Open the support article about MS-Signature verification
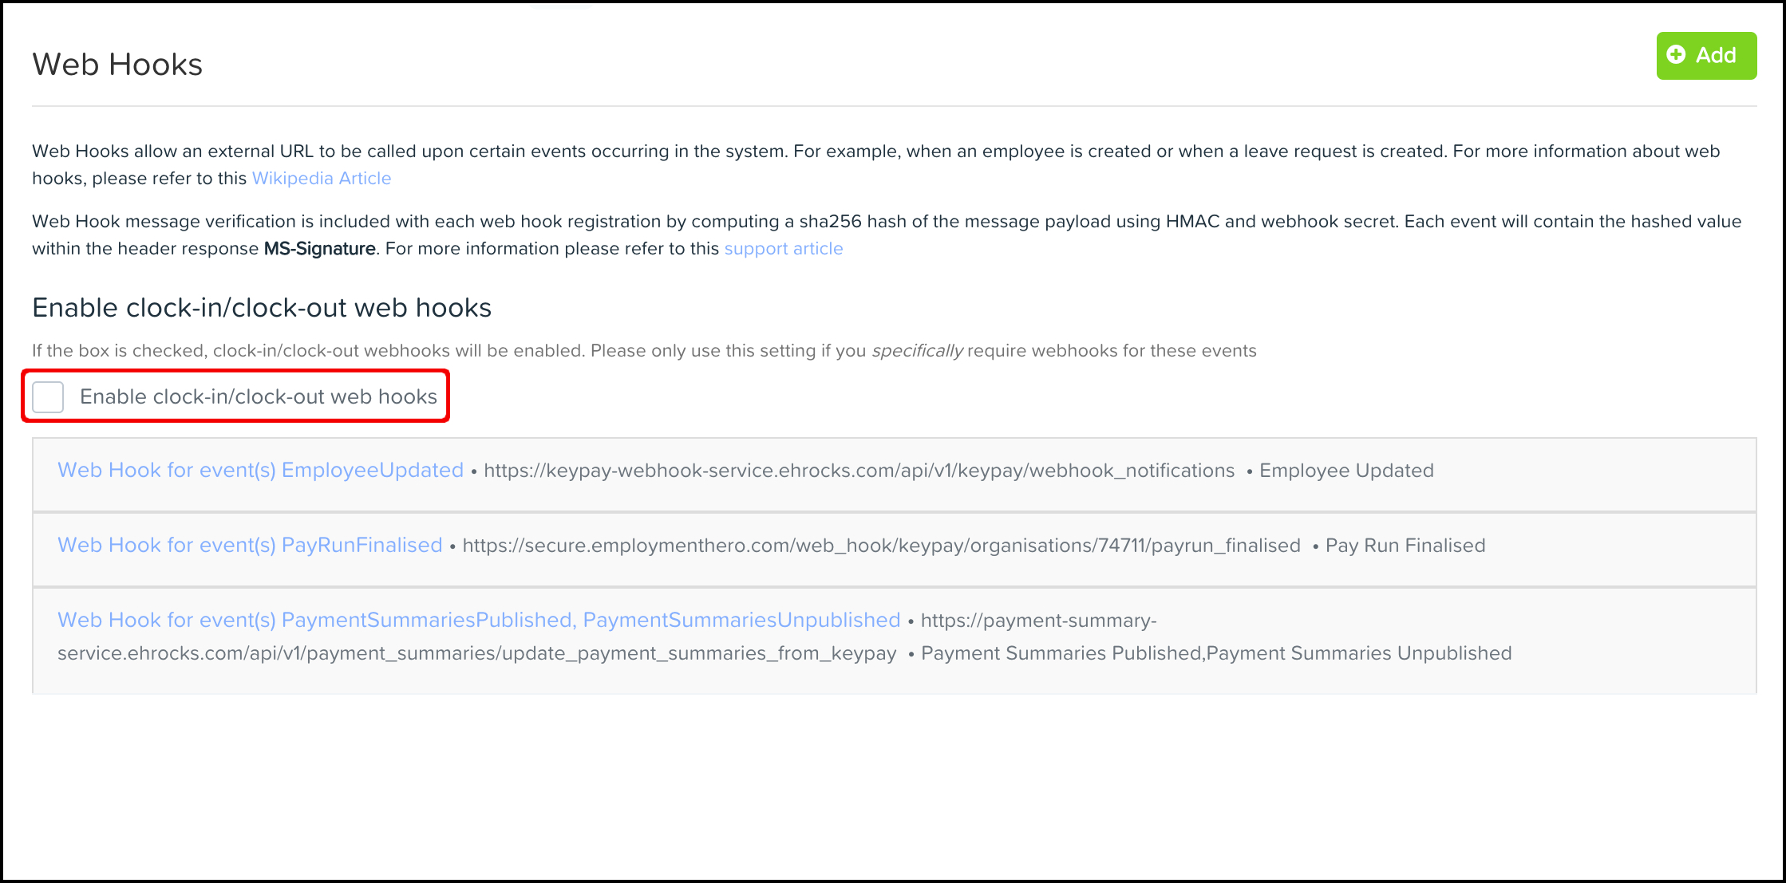The height and width of the screenshot is (883, 1786). click(x=784, y=248)
